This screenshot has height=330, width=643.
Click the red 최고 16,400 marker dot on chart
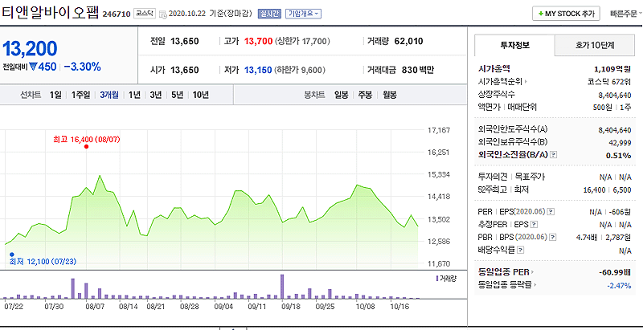[87, 147]
